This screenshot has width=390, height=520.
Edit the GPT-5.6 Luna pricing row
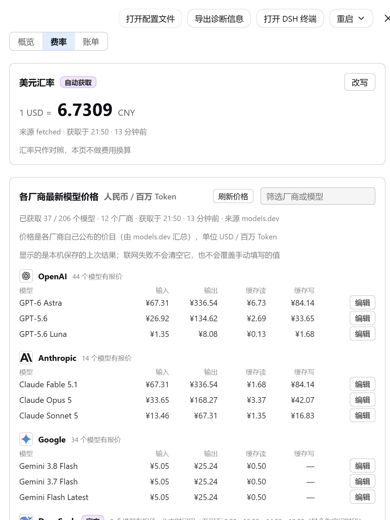click(362, 334)
